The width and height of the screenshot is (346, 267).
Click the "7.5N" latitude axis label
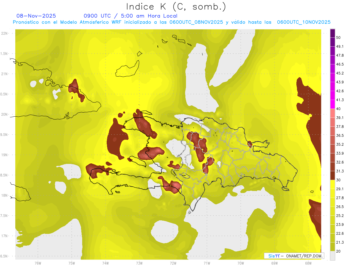[4, 216]
